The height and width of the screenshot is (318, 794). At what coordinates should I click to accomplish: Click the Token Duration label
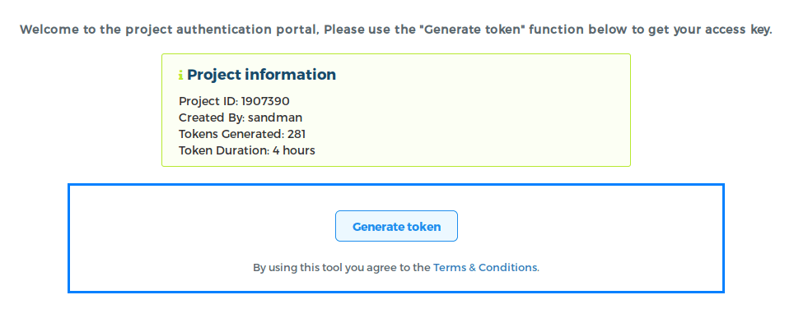224,150
